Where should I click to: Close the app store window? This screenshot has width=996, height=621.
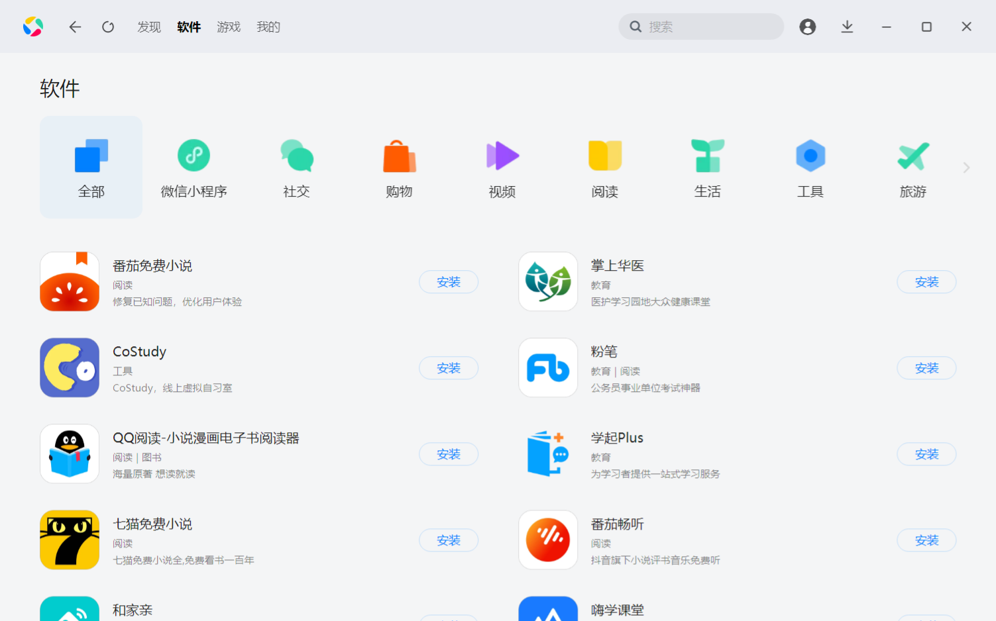tap(966, 26)
